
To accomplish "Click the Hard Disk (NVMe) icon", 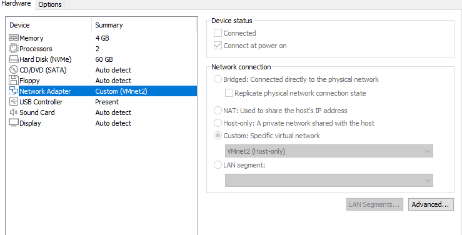I will pos(14,59).
